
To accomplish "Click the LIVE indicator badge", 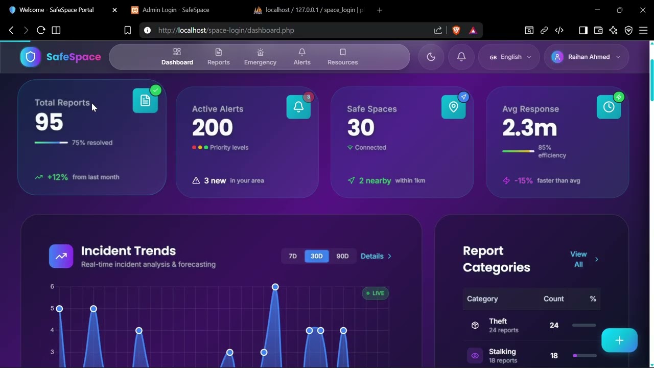I will coord(376,293).
